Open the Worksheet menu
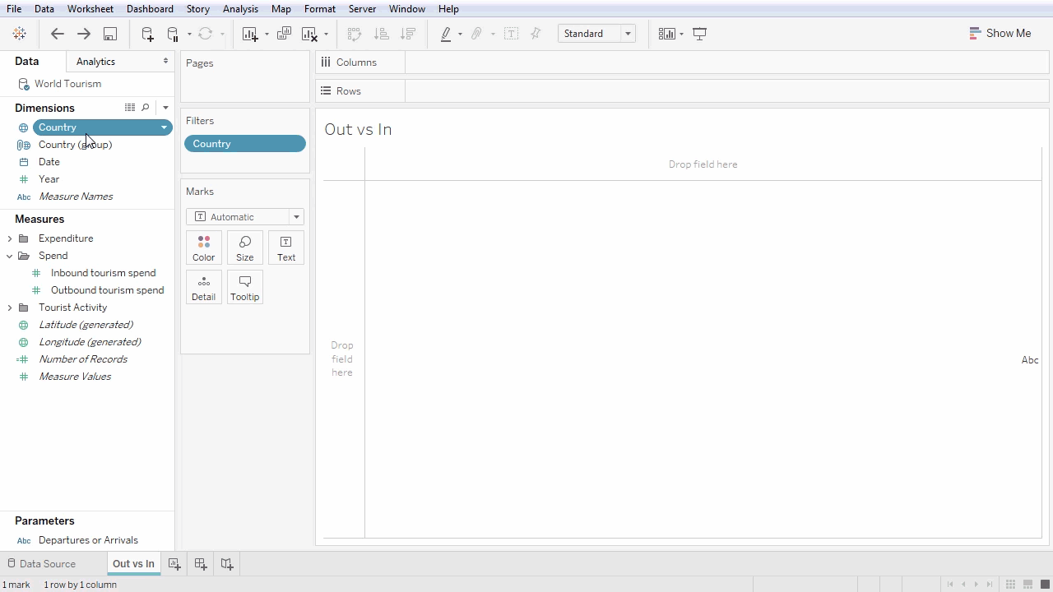 coord(90,9)
